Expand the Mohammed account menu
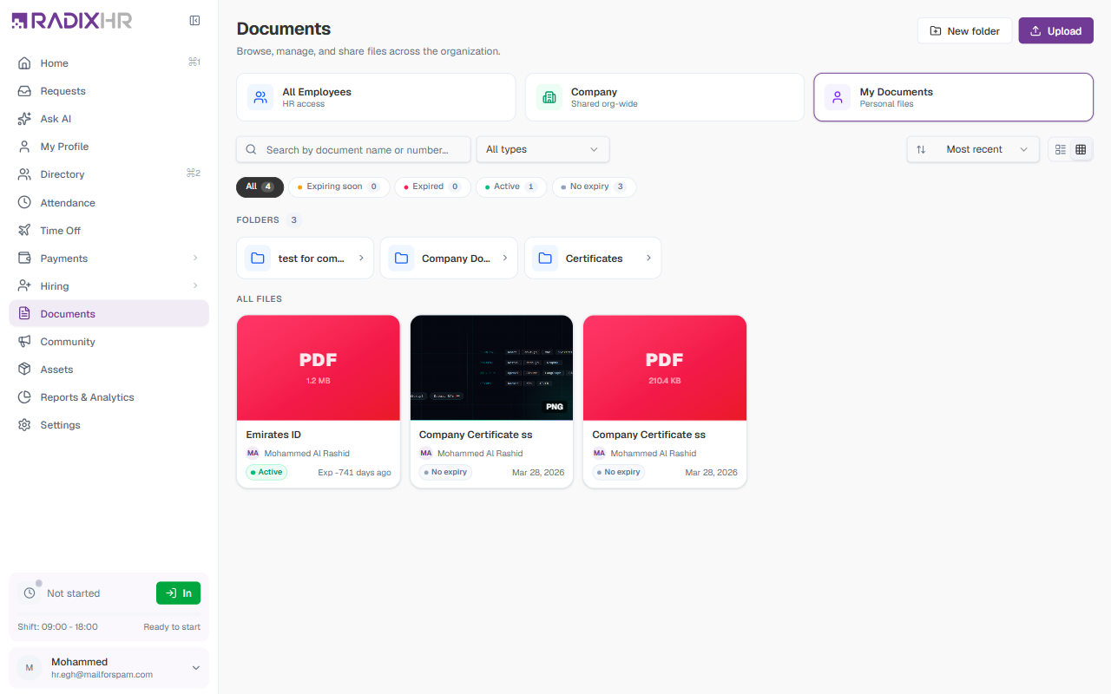Viewport: 1111px width, 694px height. 196,668
